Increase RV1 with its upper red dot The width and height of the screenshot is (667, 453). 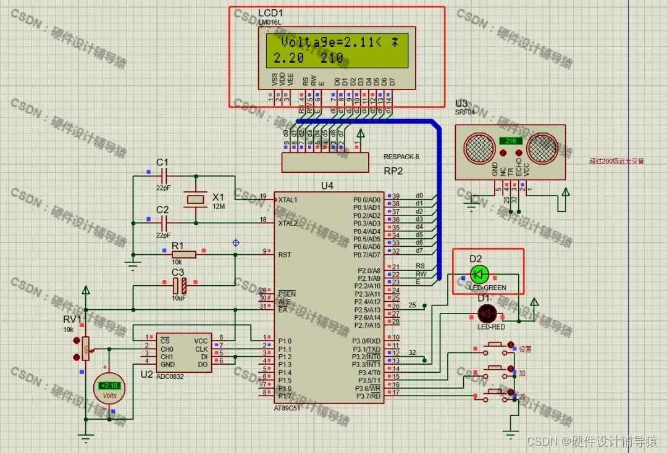(77, 341)
